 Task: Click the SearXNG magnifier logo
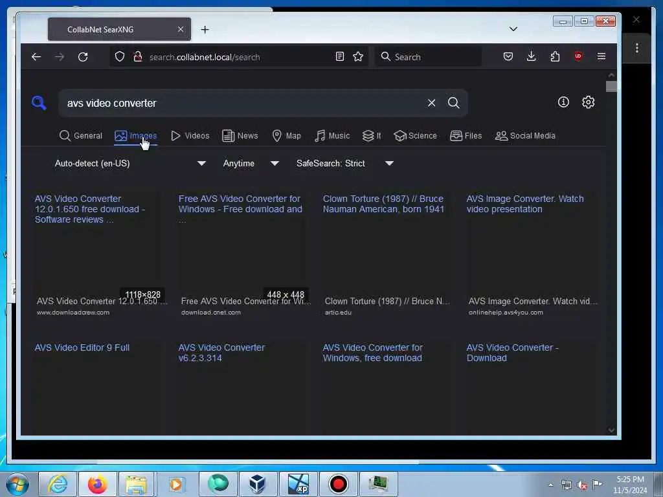(x=39, y=103)
